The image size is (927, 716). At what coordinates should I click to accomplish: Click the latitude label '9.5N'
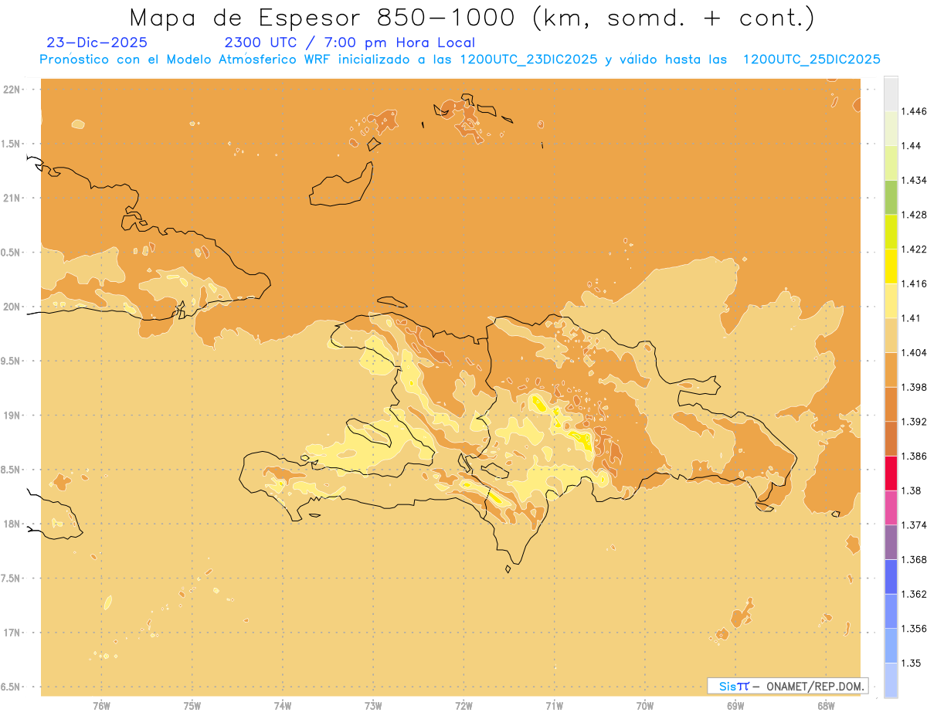11,361
